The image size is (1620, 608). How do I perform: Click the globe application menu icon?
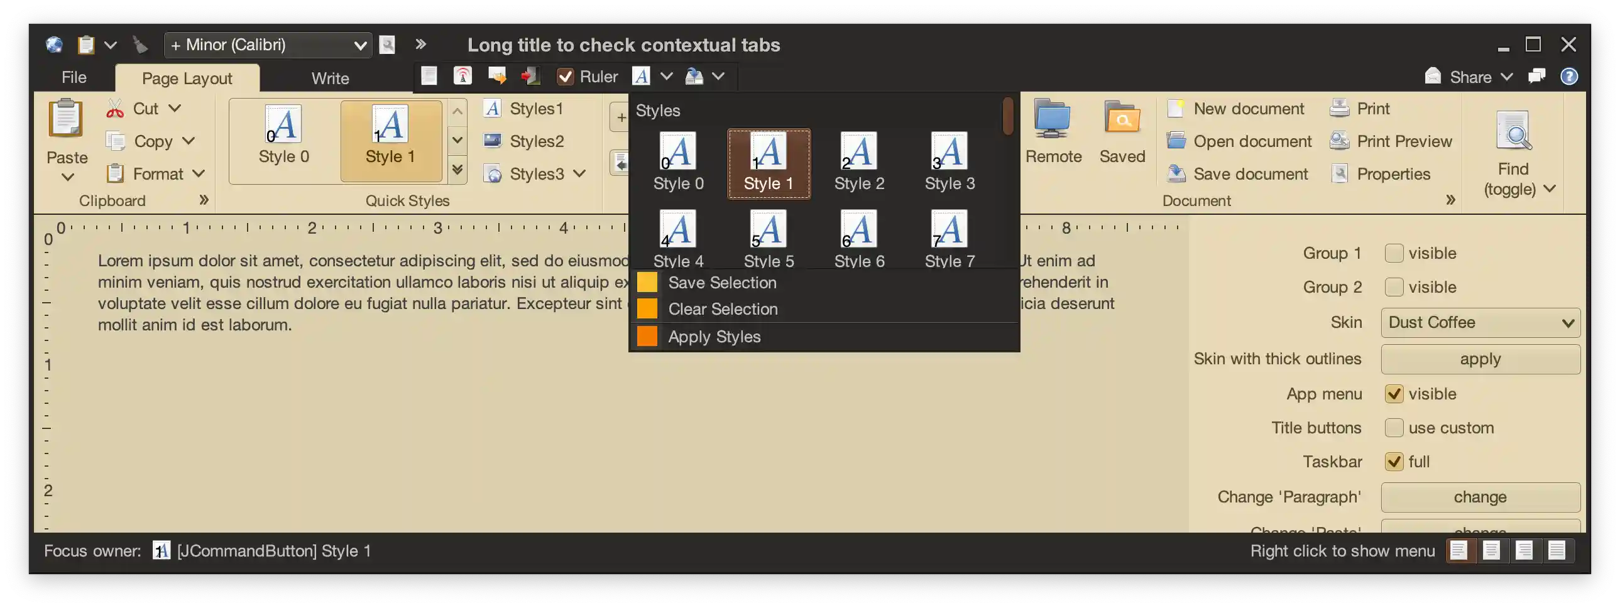(x=54, y=45)
